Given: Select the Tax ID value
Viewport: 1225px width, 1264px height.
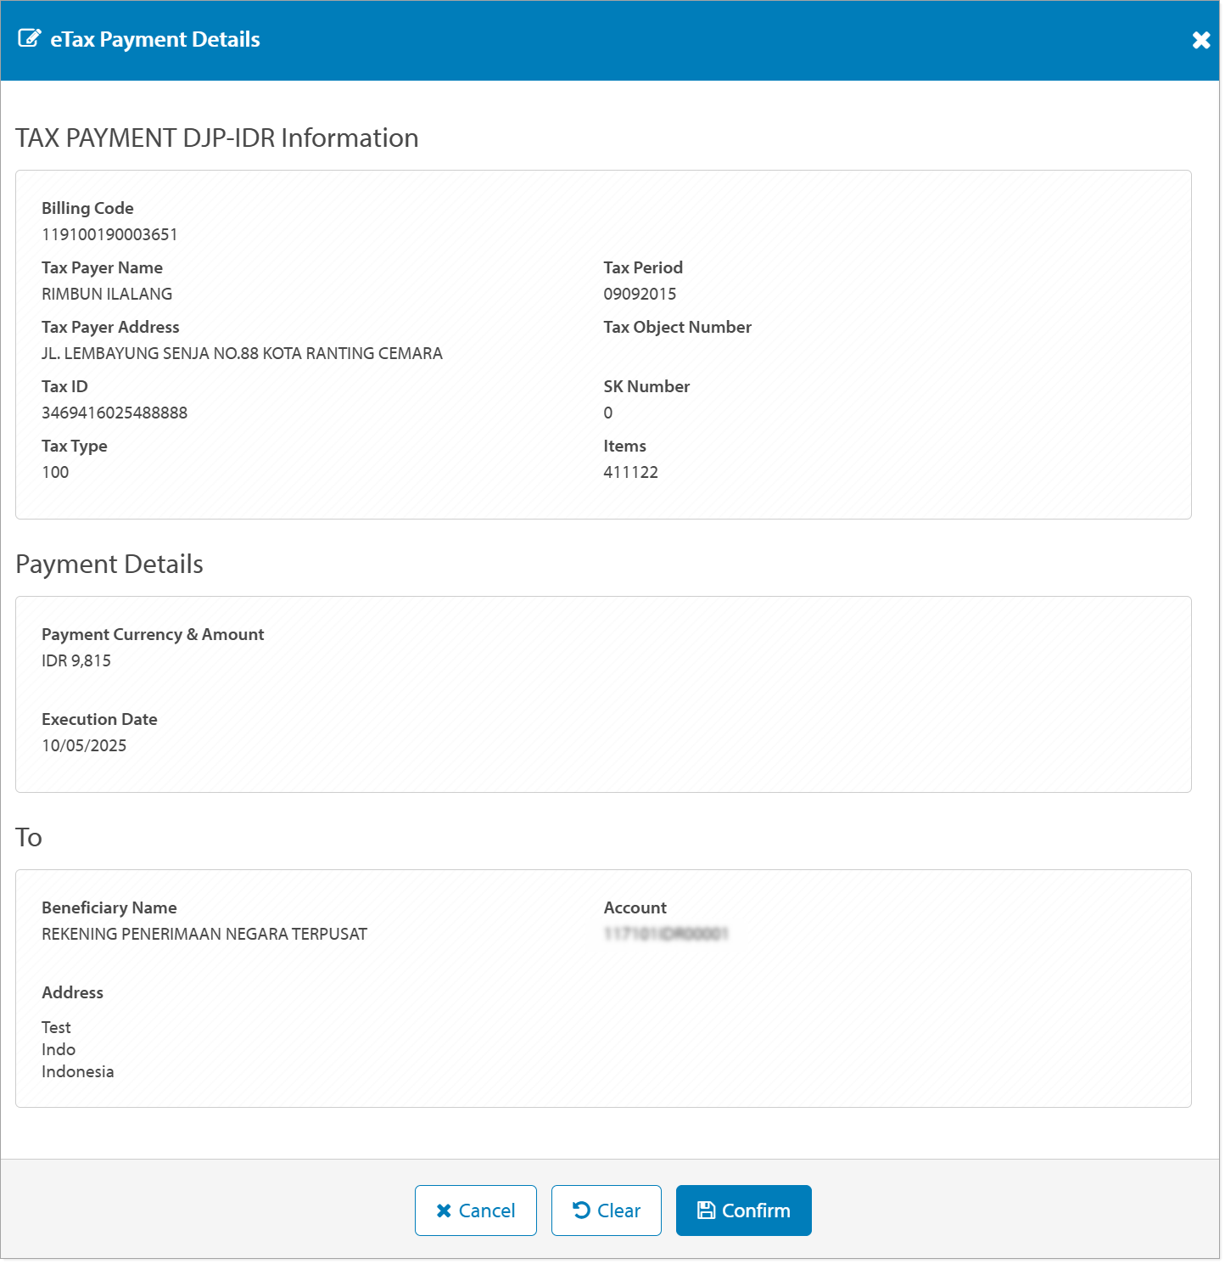Looking at the screenshot, I should 115,413.
